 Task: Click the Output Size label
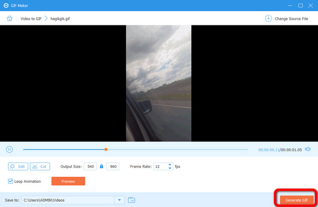tap(71, 166)
